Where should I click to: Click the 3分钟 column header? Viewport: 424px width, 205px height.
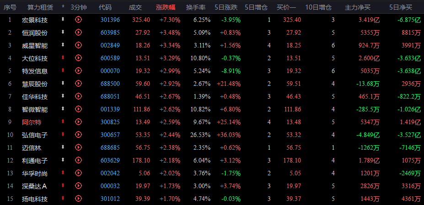[x=79, y=7]
